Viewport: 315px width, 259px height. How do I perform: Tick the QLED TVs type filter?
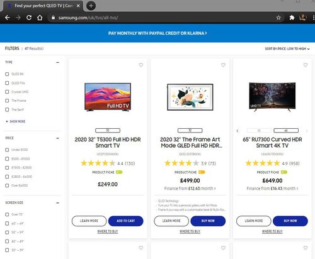[x=7, y=83]
